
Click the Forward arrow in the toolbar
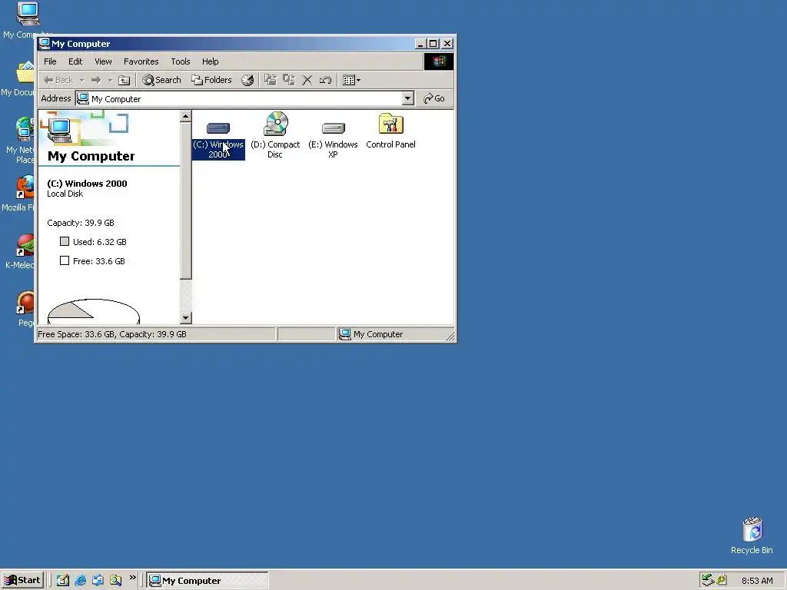(96, 80)
